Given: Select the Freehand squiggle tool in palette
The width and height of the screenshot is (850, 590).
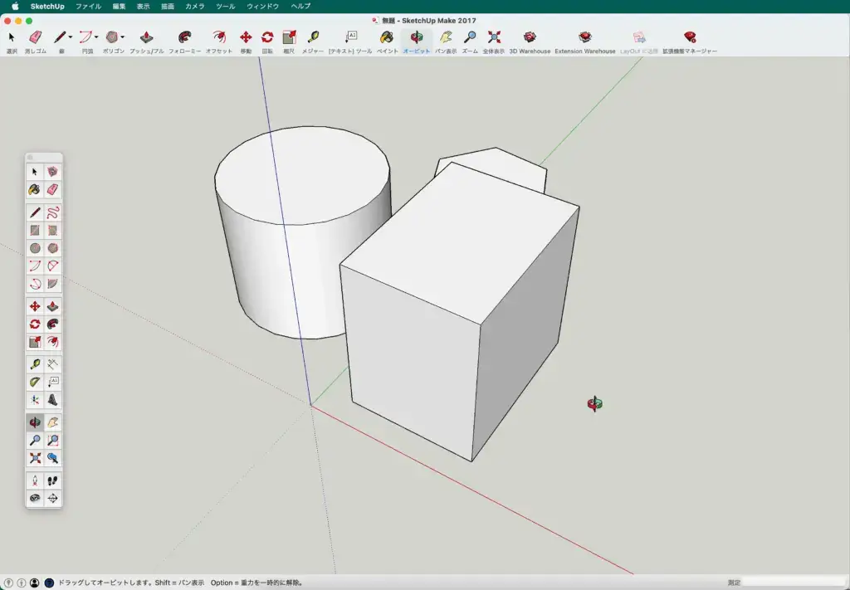Looking at the screenshot, I should pos(52,212).
